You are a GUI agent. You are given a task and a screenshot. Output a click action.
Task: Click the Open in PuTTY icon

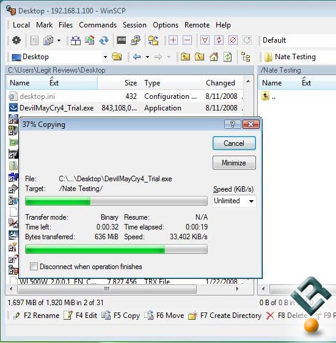pyautogui.click(x=136, y=40)
